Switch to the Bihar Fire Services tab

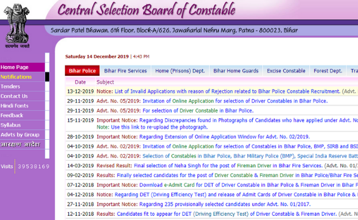[125, 71]
